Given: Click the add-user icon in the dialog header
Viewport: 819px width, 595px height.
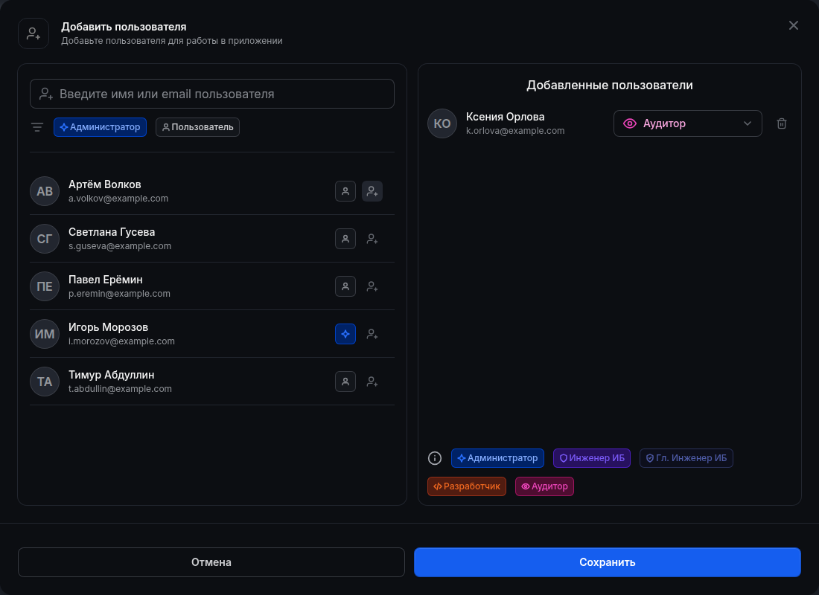Looking at the screenshot, I should (34, 33).
